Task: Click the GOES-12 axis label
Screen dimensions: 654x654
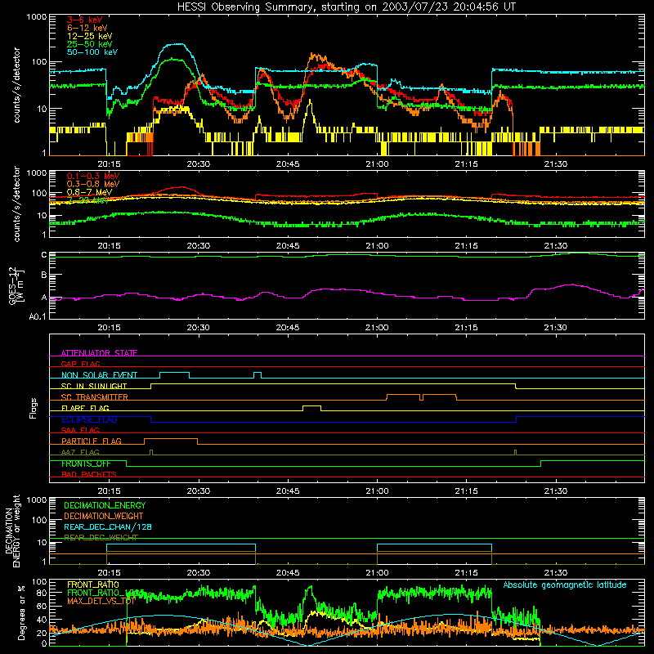Action: click(16, 285)
